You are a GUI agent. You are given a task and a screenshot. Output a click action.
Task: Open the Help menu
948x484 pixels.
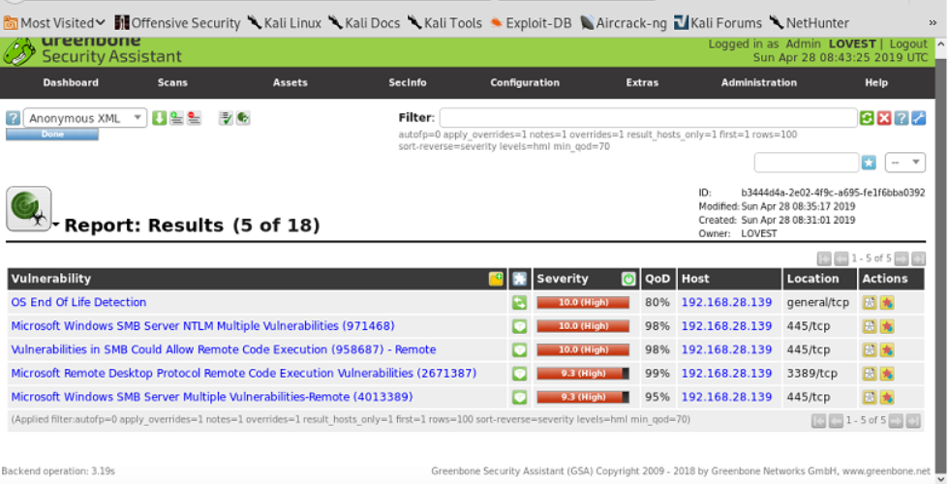pos(876,83)
